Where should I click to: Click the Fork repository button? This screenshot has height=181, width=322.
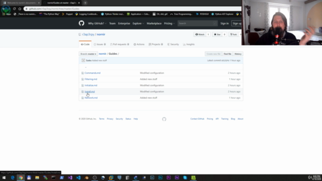tap(233, 35)
